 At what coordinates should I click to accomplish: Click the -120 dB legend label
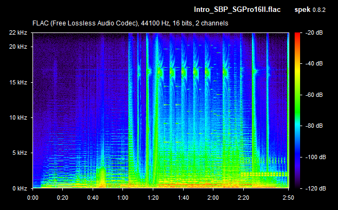316,188
